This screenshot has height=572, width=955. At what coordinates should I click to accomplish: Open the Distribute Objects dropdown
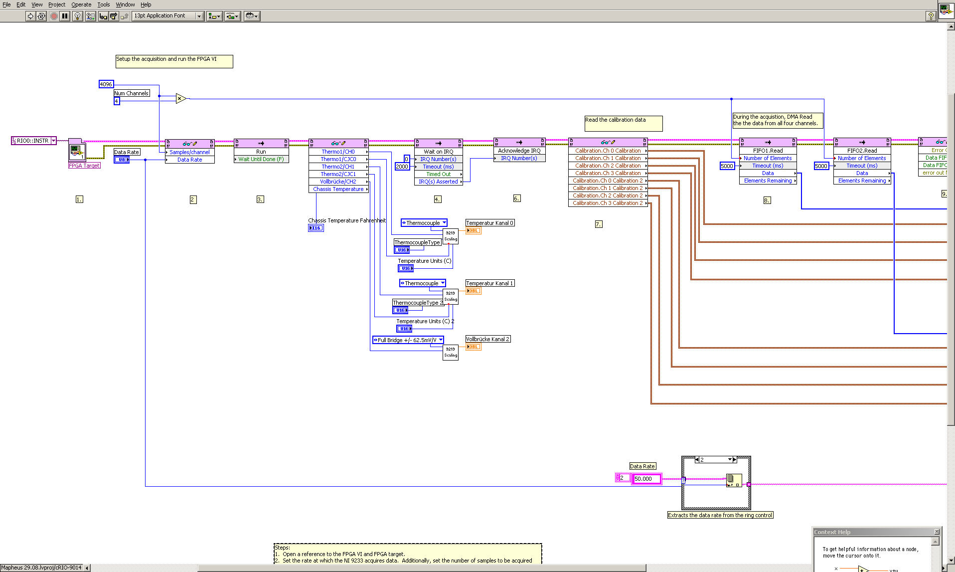pyautogui.click(x=232, y=16)
